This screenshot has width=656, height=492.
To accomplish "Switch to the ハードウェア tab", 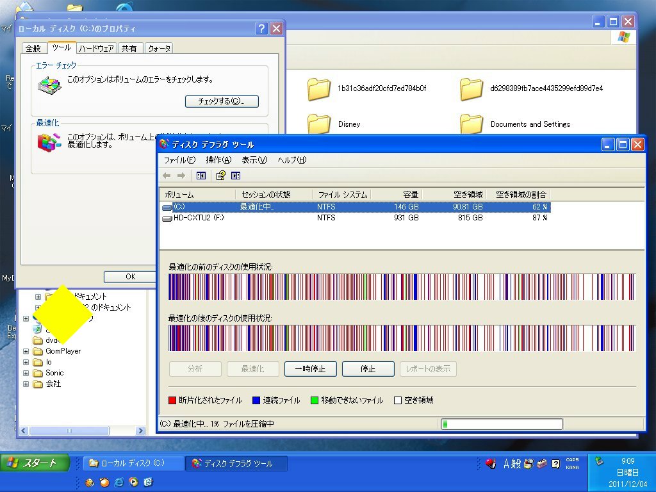I will click(x=97, y=49).
